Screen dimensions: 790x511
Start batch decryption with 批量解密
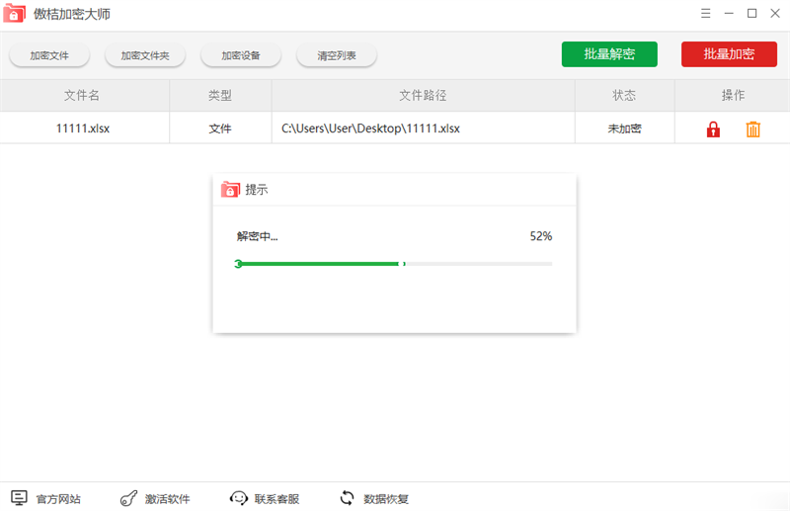tap(609, 54)
